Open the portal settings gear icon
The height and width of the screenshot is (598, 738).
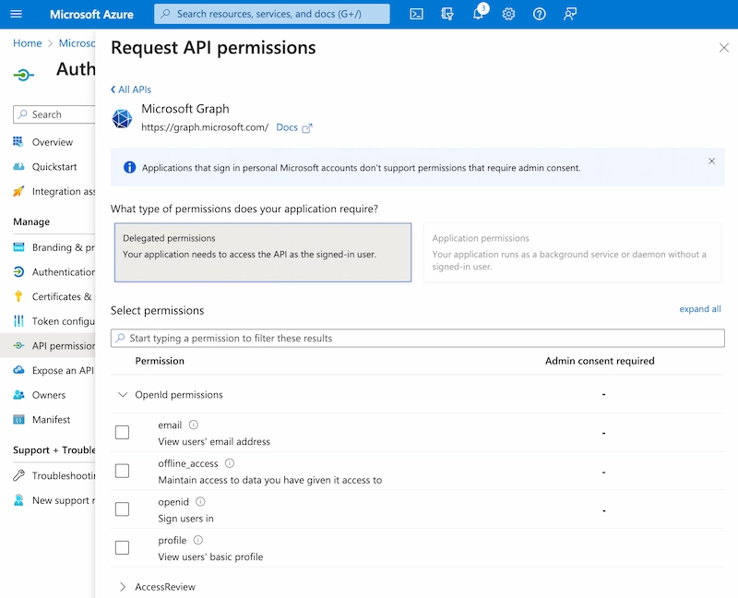pyautogui.click(x=508, y=14)
